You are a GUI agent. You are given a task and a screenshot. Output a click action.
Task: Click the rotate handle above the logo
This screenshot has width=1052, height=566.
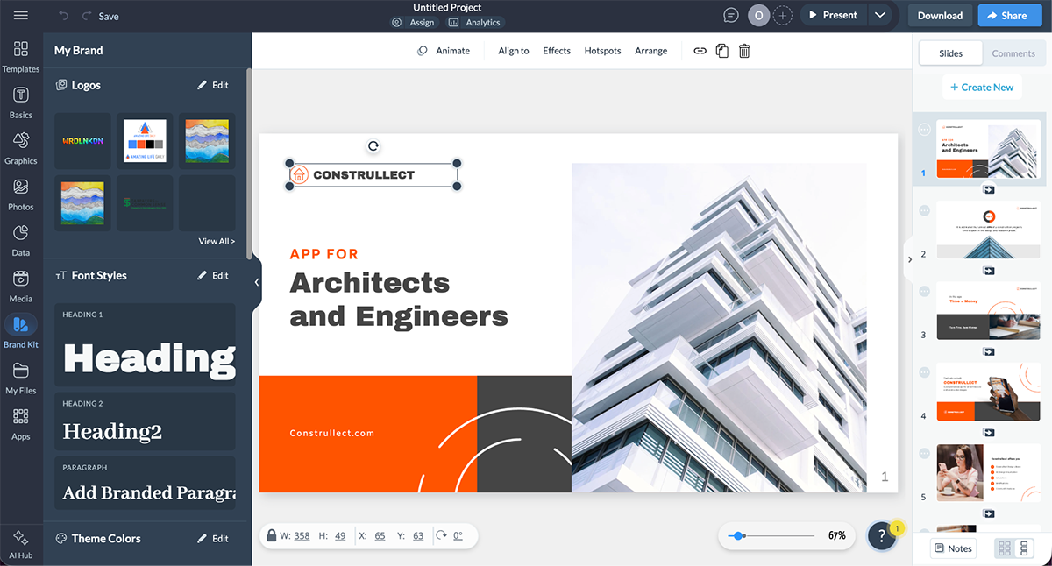pyautogui.click(x=373, y=146)
